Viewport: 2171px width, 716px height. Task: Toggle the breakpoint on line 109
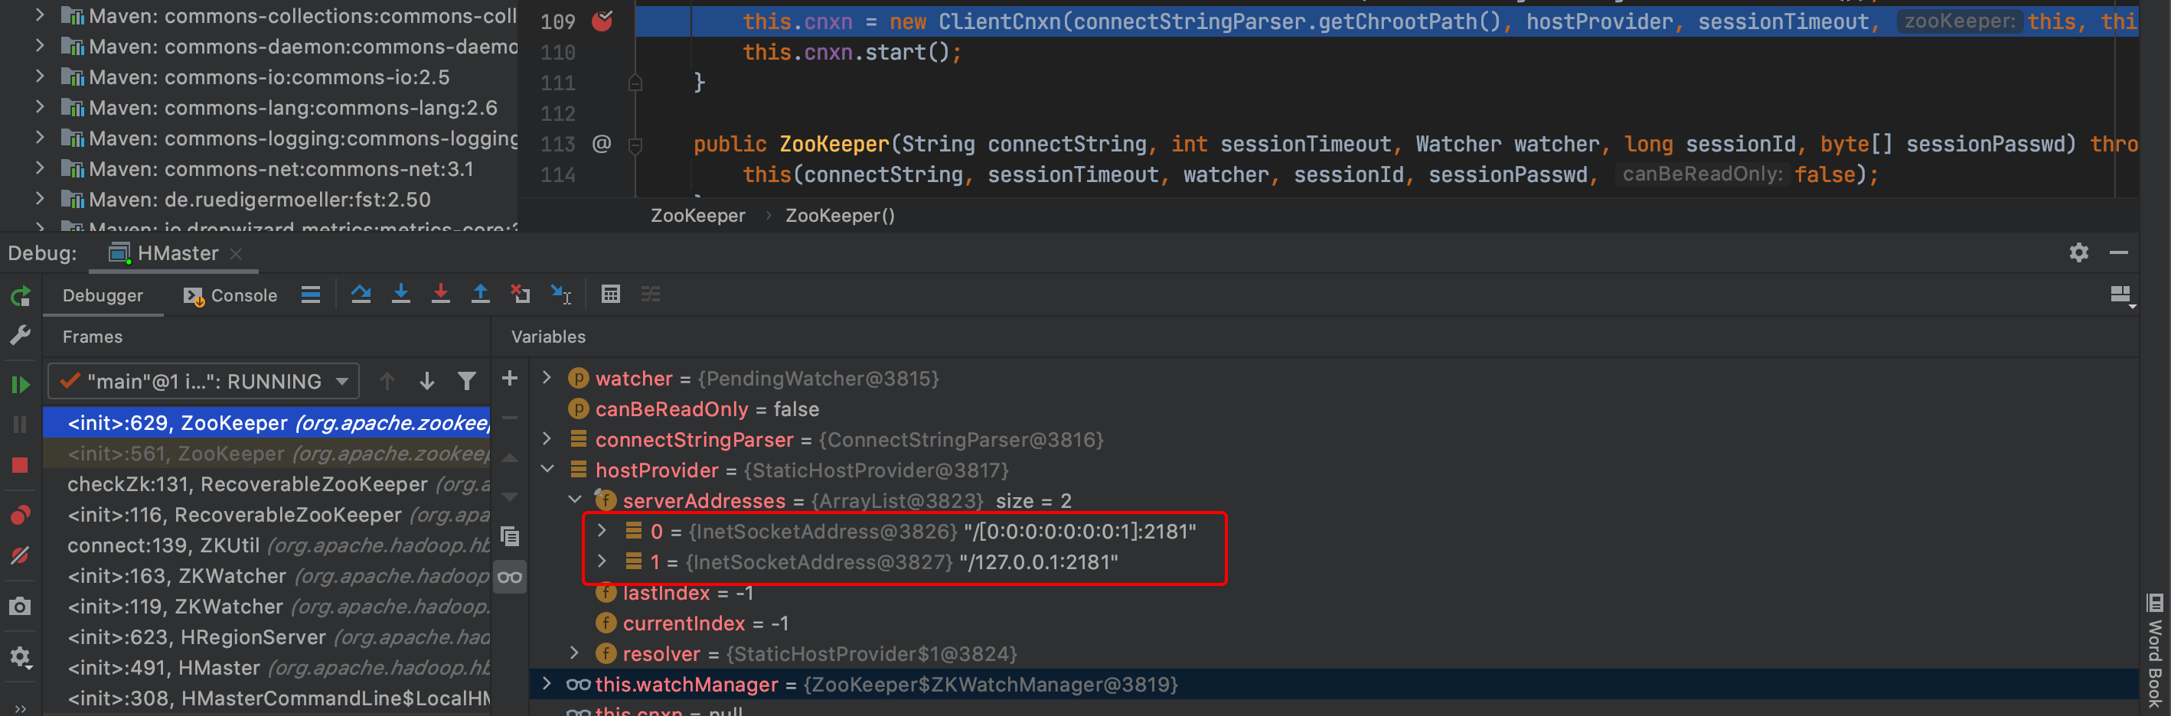(x=602, y=21)
